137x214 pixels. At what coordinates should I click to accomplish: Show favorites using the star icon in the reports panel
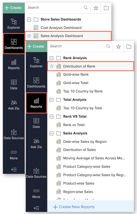coord(118,46)
